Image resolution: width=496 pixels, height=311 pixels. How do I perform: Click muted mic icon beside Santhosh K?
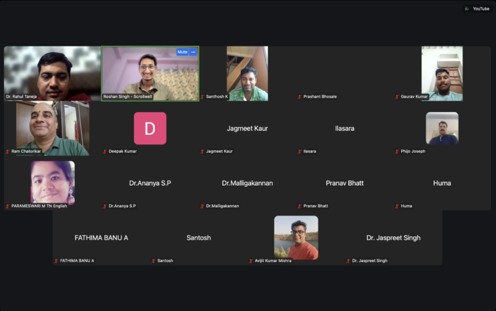point(203,97)
